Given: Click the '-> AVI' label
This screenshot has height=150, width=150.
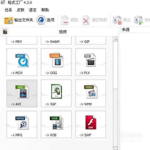Looking at the screenshot, I should (16, 104).
